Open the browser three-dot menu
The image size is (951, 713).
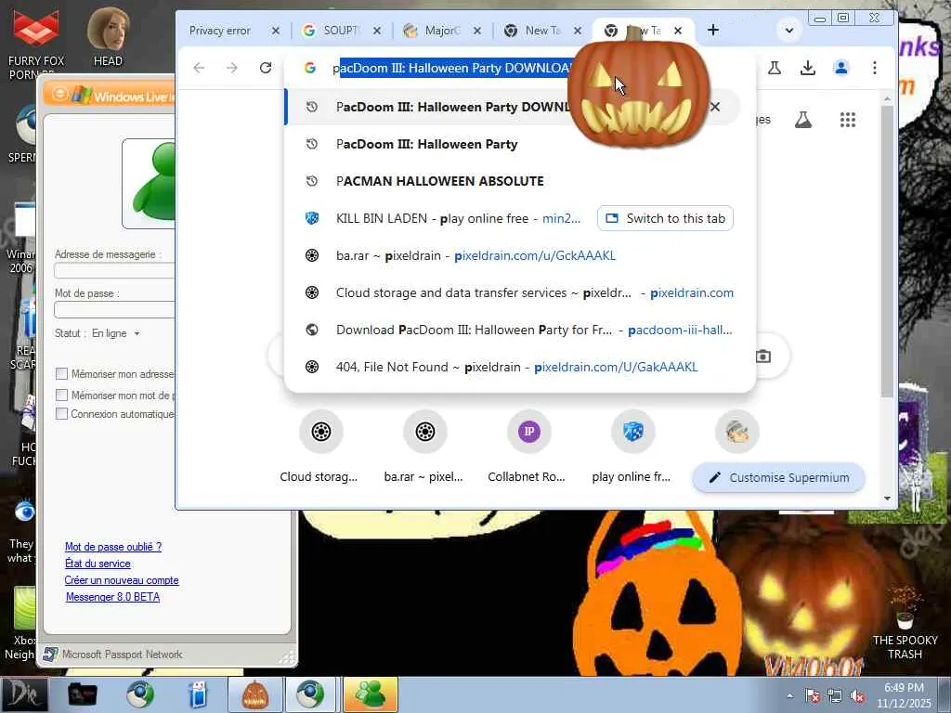click(x=874, y=68)
